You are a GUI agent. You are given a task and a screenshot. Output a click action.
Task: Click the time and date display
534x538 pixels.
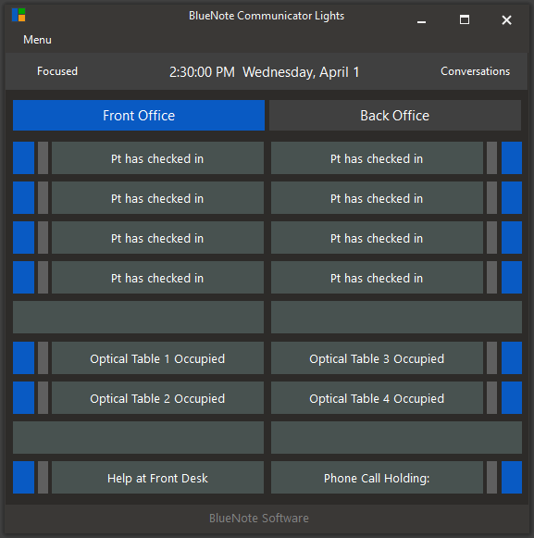pyautogui.click(x=265, y=72)
